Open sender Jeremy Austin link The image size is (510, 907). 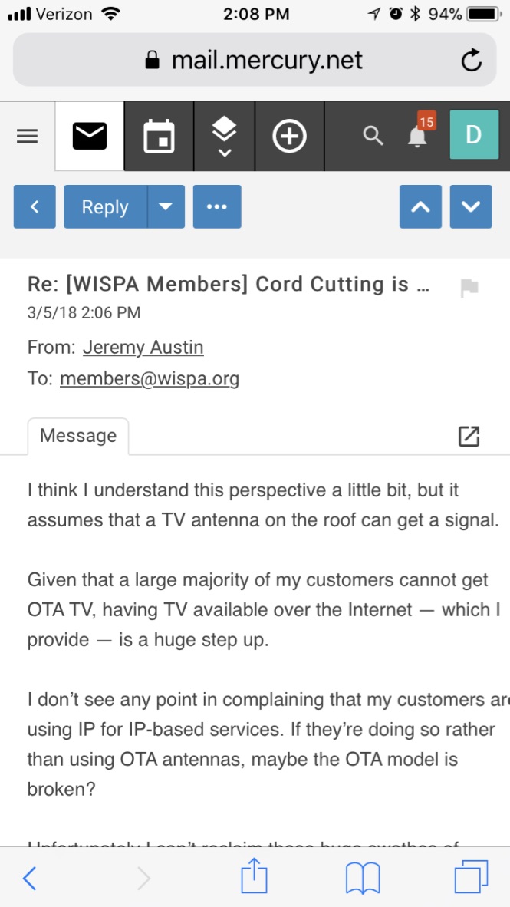click(143, 347)
